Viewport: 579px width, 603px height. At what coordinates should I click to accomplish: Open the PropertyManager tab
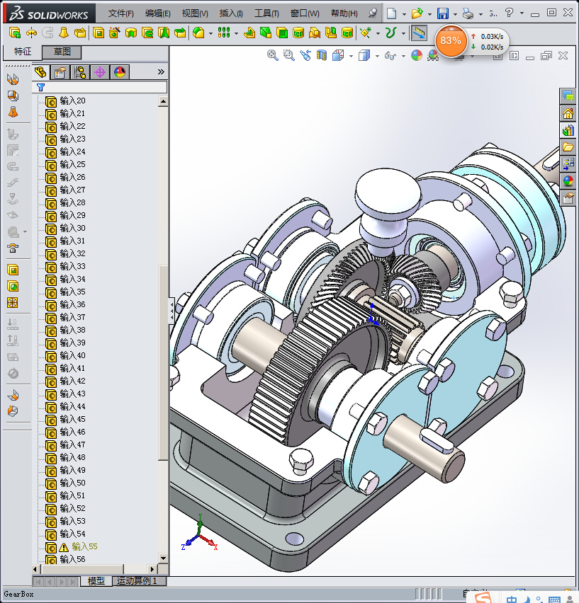[60, 72]
